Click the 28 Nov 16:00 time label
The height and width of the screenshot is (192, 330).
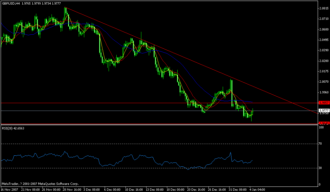[x=71, y=189]
